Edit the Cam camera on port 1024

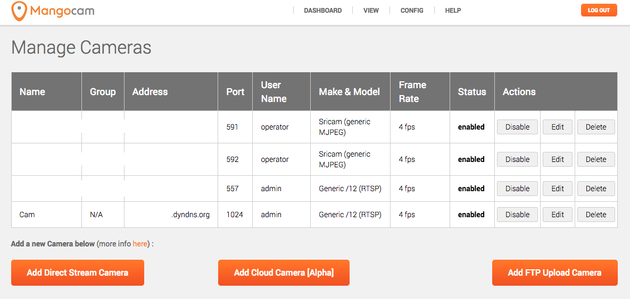[x=557, y=215]
